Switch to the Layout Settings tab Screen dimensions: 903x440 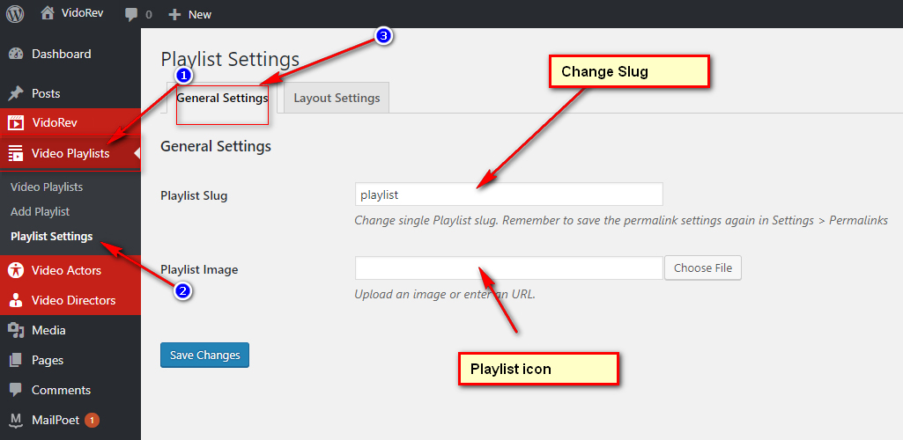coord(337,98)
